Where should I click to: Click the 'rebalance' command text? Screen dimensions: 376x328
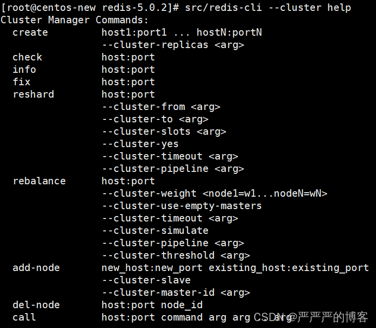pos(39,181)
